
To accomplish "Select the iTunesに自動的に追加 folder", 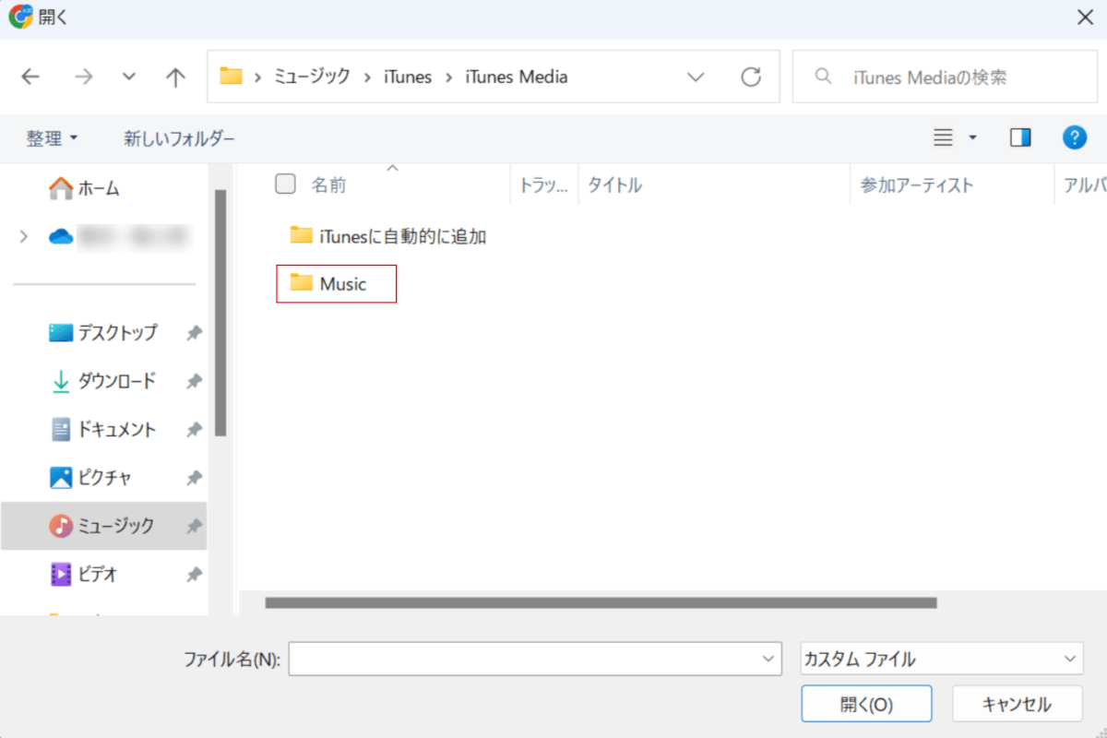I will coord(388,236).
